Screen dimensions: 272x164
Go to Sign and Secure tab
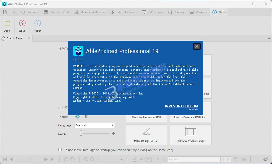point(90,12)
